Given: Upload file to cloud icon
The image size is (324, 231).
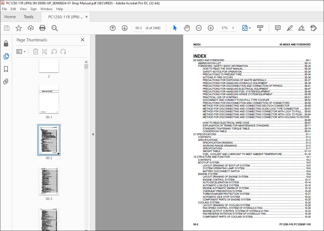Looking at the screenshot, I should point(31,28).
